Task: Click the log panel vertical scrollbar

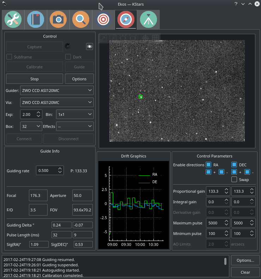Action: [225, 261]
